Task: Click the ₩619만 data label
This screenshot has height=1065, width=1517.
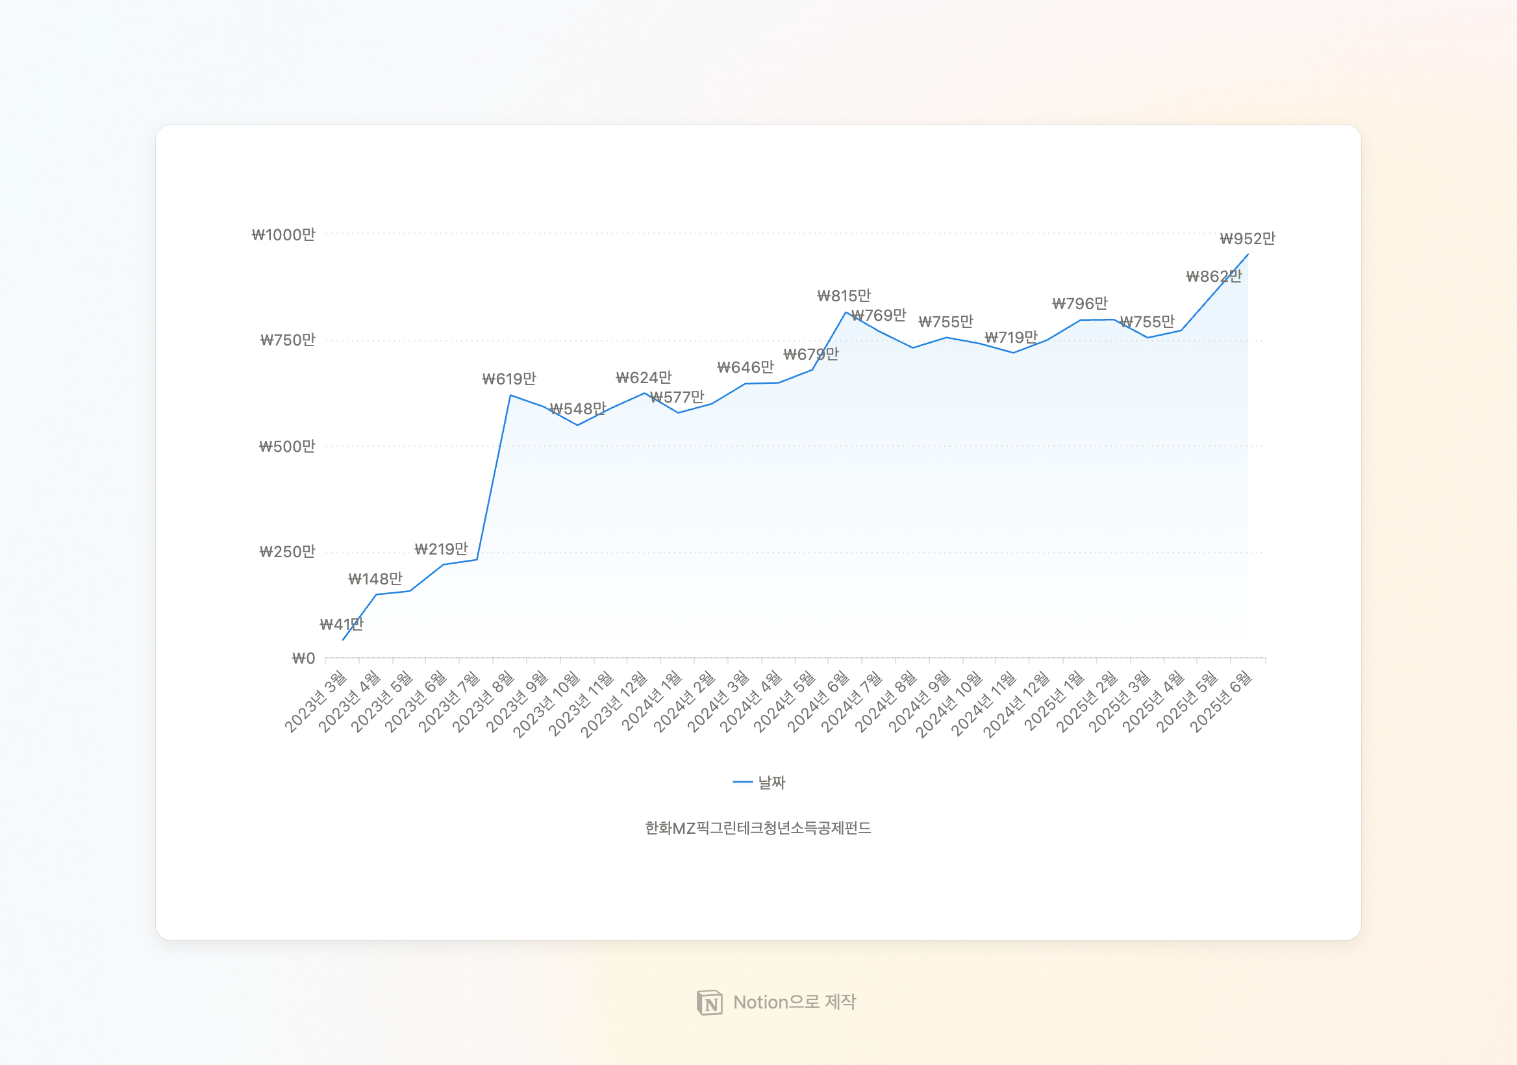Action: point(508,379)
